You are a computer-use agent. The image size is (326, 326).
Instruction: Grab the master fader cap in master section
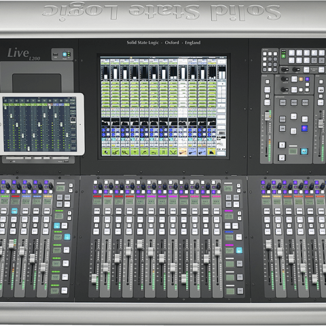tap(268, 116)
